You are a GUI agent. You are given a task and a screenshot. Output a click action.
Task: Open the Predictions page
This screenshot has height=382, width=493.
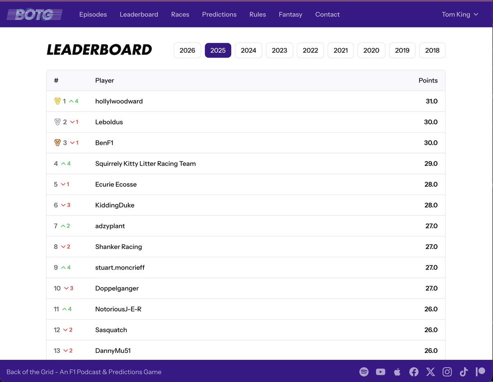click(x=219, y=14)
